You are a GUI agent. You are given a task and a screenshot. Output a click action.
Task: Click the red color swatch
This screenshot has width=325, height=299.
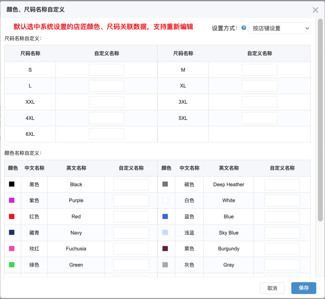12,216
